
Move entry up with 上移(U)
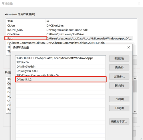click(119, 99)
